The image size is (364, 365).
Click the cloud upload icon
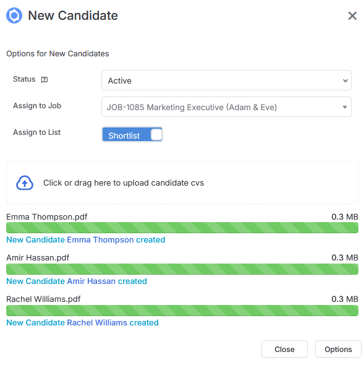tap(25, 183)
